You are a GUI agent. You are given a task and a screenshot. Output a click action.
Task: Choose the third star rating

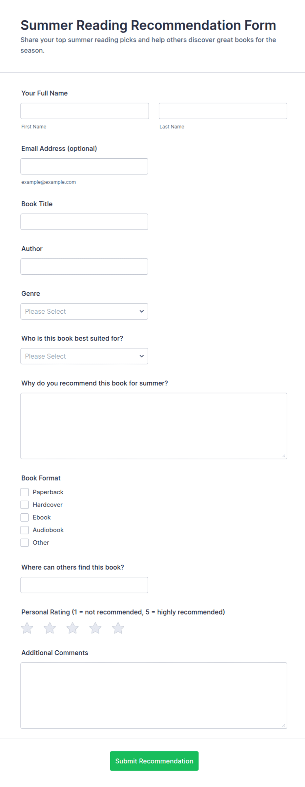72,628
